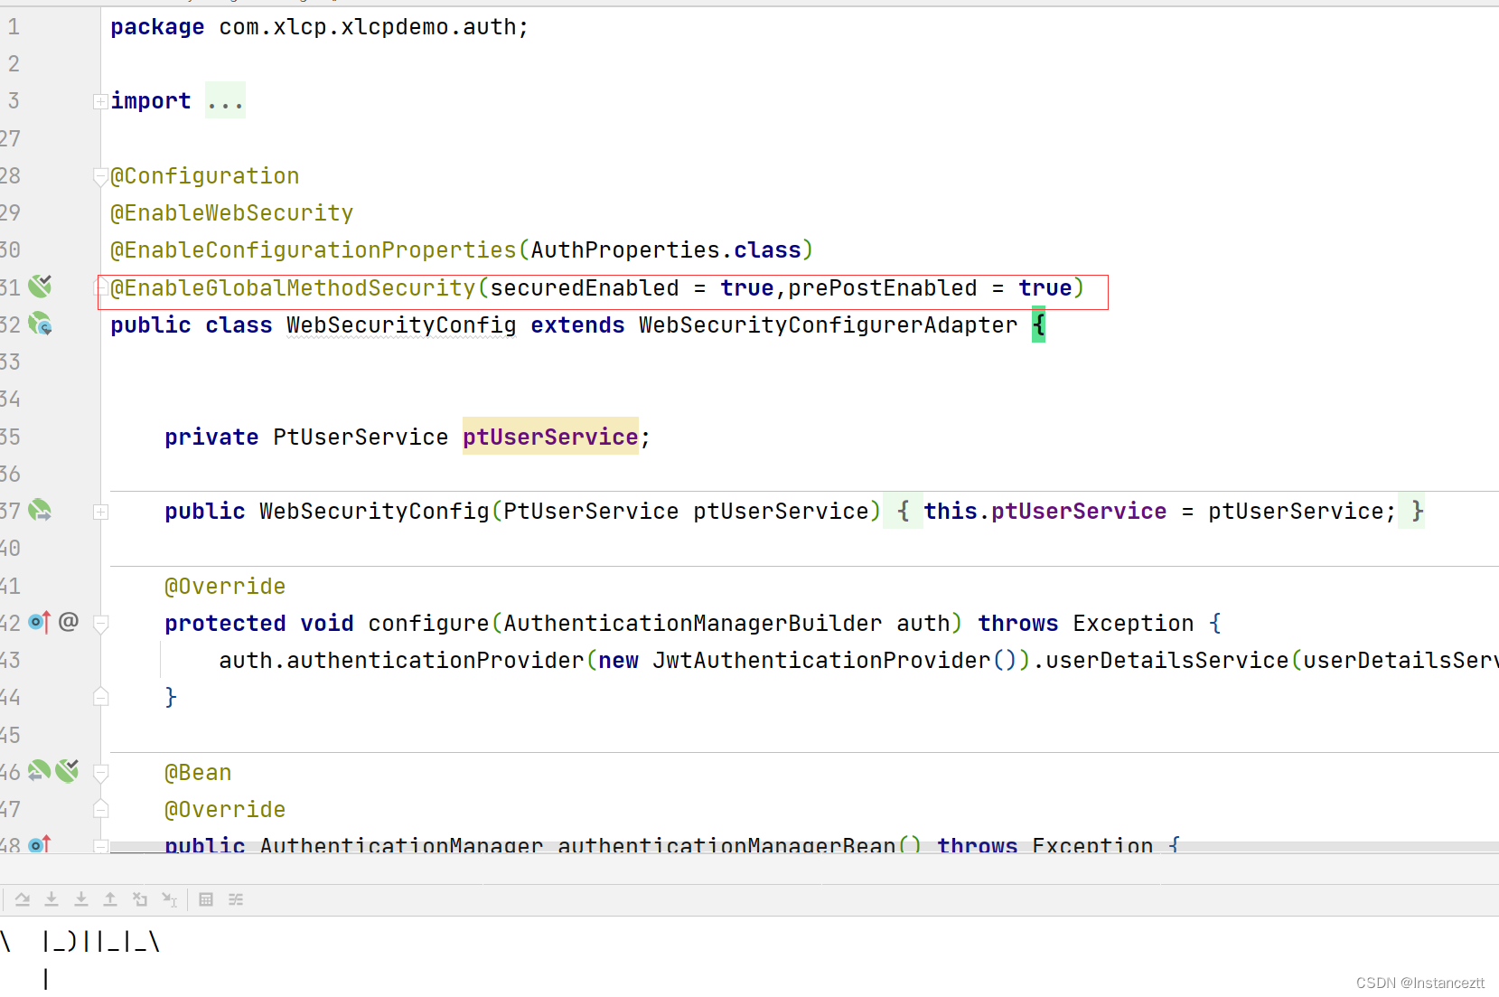The width and height of the screenshot is (1499, 997).
Task: Click the override marker on line 42
Action: coord(39,622)
